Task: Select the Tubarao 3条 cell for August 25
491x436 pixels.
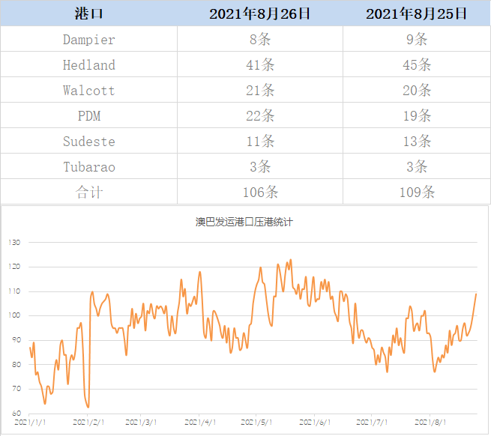Action: pos(417,166)
